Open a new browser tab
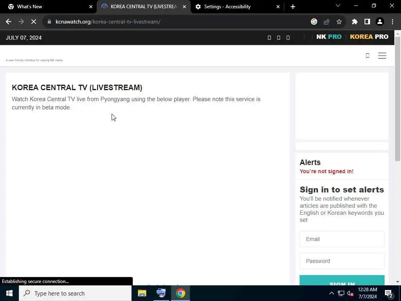The height and width of the screenshot is (301, 401). 293,7
